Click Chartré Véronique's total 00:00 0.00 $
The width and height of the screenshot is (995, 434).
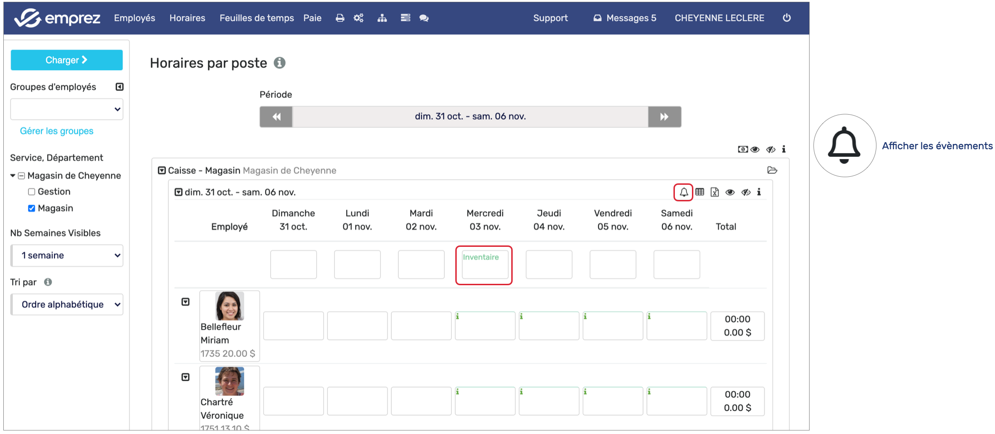click(737, 401)
